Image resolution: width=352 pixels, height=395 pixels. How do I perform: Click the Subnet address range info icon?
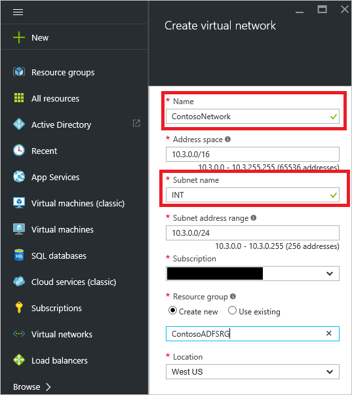(x=254, y=217)
